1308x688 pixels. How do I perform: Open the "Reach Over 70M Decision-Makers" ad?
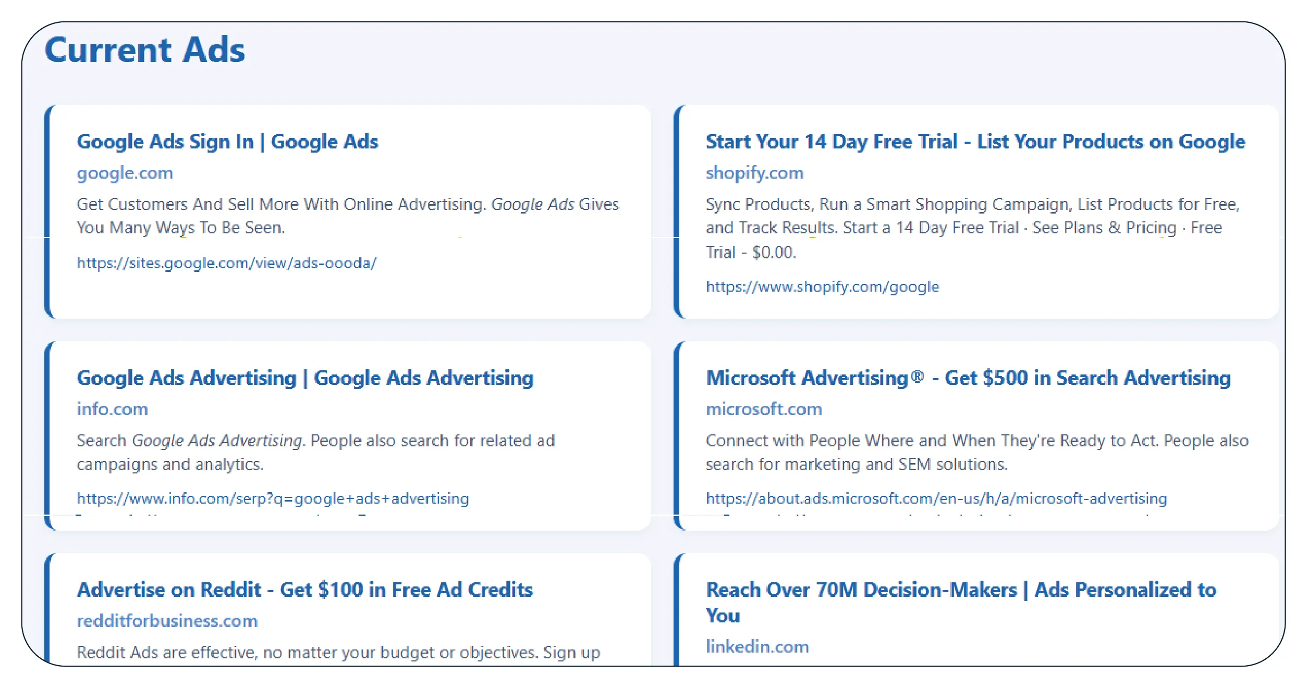960,591
